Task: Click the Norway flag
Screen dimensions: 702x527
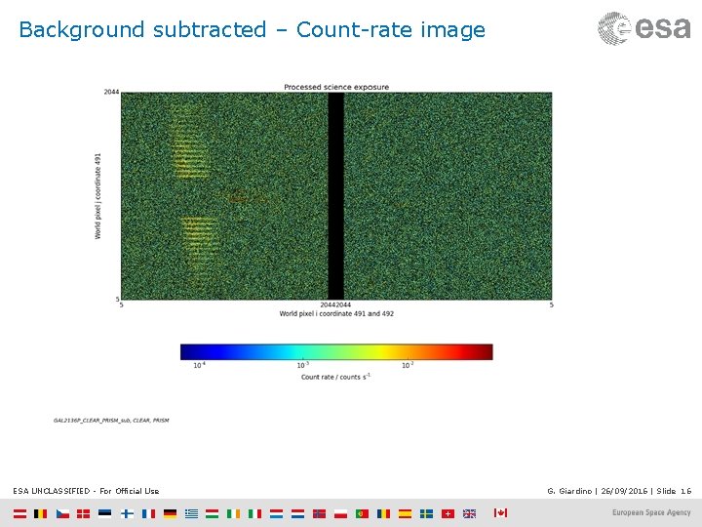Action: pos(319,513)
